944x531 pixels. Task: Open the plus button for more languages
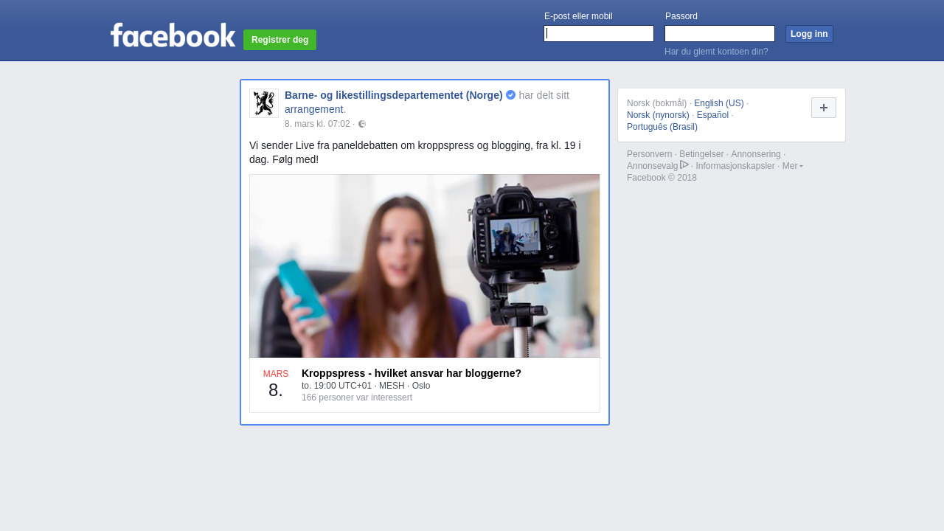(824, 108)
